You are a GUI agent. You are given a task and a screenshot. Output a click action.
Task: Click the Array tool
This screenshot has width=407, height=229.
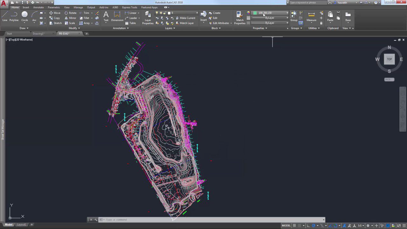[85, 23]
